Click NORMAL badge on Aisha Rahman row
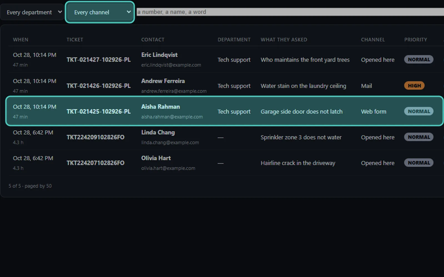The height and width of the screenshot is (277, 444). (x=419, y=111)
